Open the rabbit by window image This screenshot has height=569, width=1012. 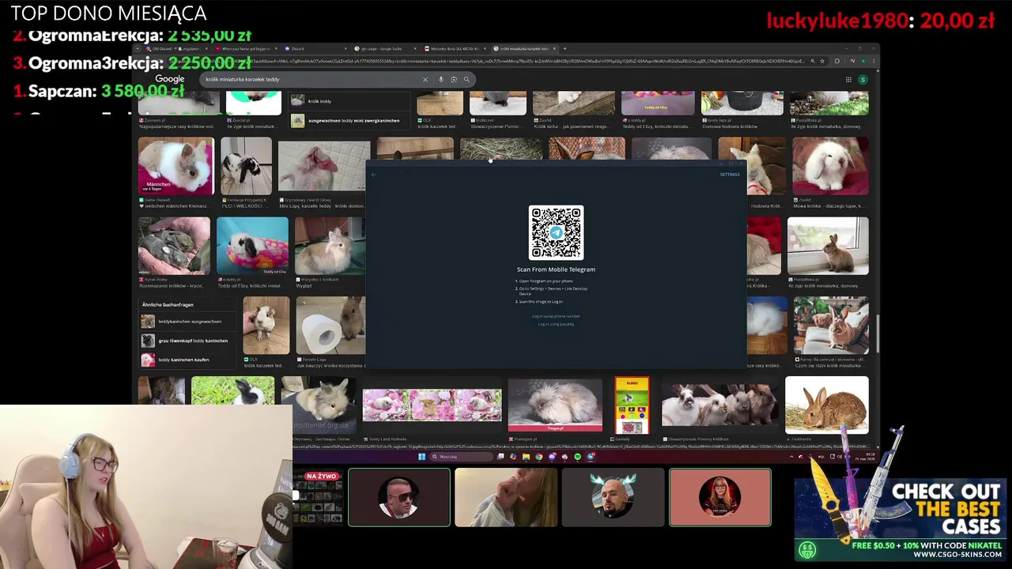tap(828, 246)
